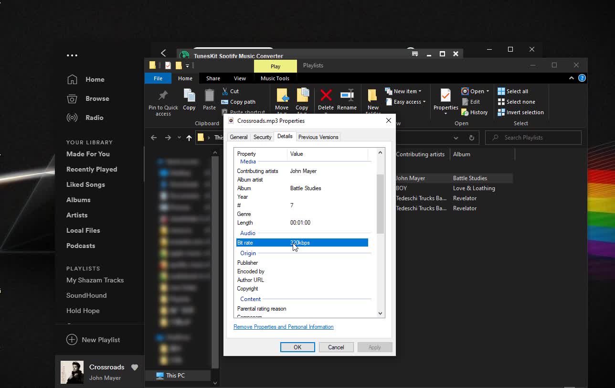Image resolution: width=615 pixels, height=388 pixels.
Task: Click the Explorer search Playlists field
Action: (533, 138)
